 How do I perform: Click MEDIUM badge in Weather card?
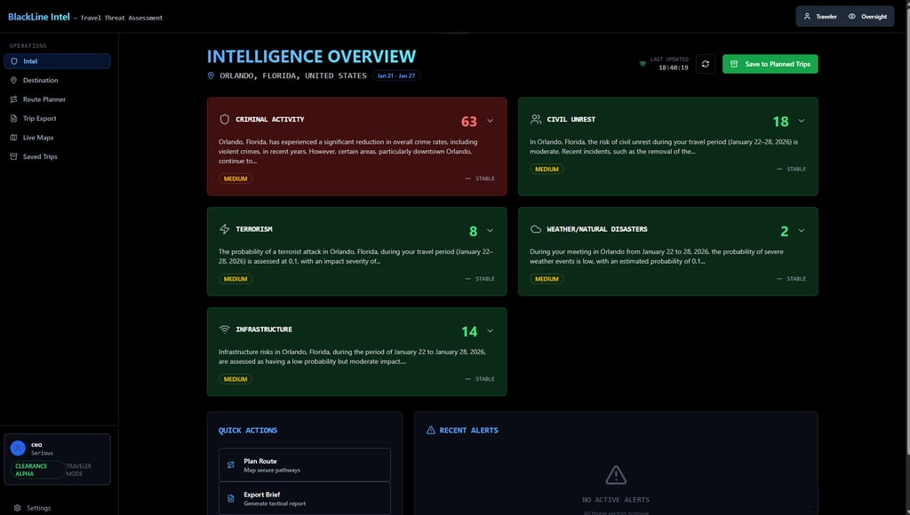(x=547, y=279)
